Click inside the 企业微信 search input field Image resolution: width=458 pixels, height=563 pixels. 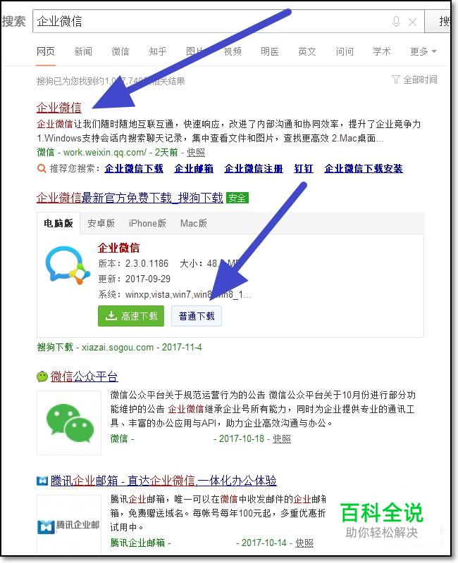(x=212, y=22)
